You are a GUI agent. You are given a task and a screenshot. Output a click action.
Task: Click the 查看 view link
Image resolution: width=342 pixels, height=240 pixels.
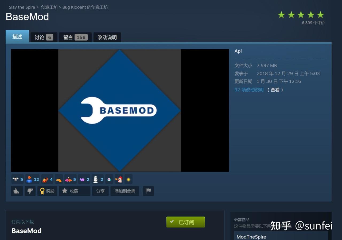pyautogui.click(x=275, y=90)
